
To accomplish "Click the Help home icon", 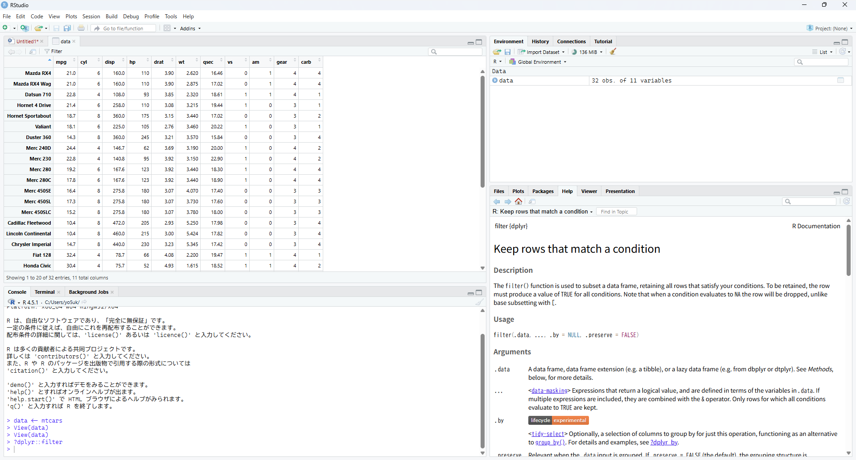I will point(519,201).
